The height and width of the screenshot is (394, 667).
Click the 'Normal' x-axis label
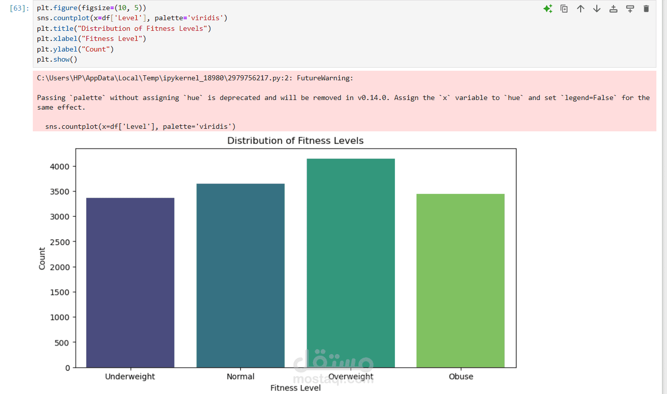coord(240,377)
